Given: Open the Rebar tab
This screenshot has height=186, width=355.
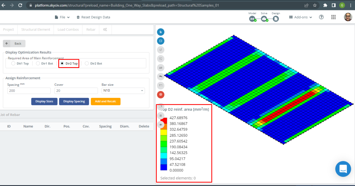Looking at the screenshot, I should pyautogui.click(x=91, y=29).
